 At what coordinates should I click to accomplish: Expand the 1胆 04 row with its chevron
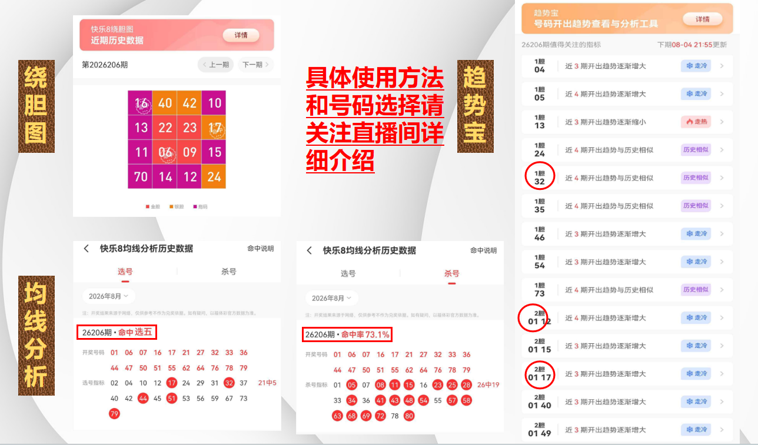click(x=722, y=66)
